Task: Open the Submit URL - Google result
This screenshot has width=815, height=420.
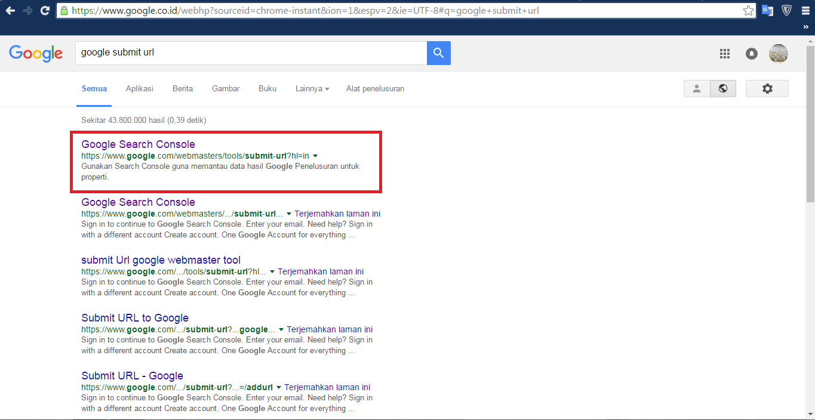Action: pyautogui.click(x=133, y=376)
